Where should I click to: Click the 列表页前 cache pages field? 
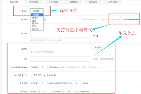click(x=43, y=67)
